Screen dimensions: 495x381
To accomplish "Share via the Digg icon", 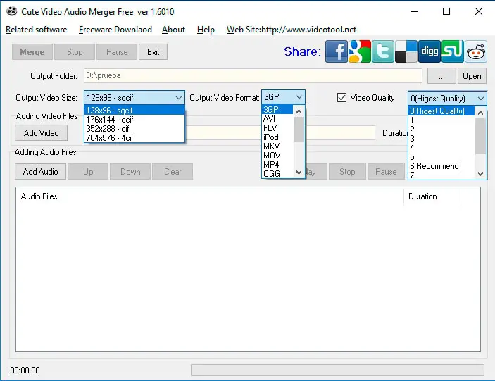I will [430, 51].
